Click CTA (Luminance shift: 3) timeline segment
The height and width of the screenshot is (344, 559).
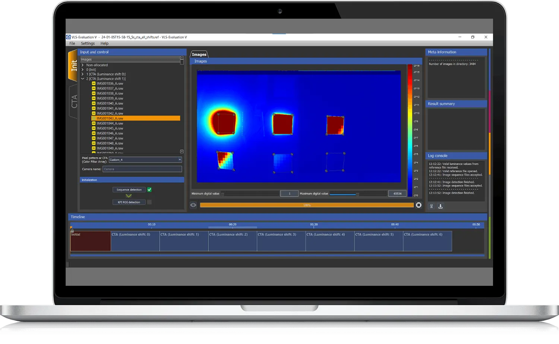[x=281, y=241]
